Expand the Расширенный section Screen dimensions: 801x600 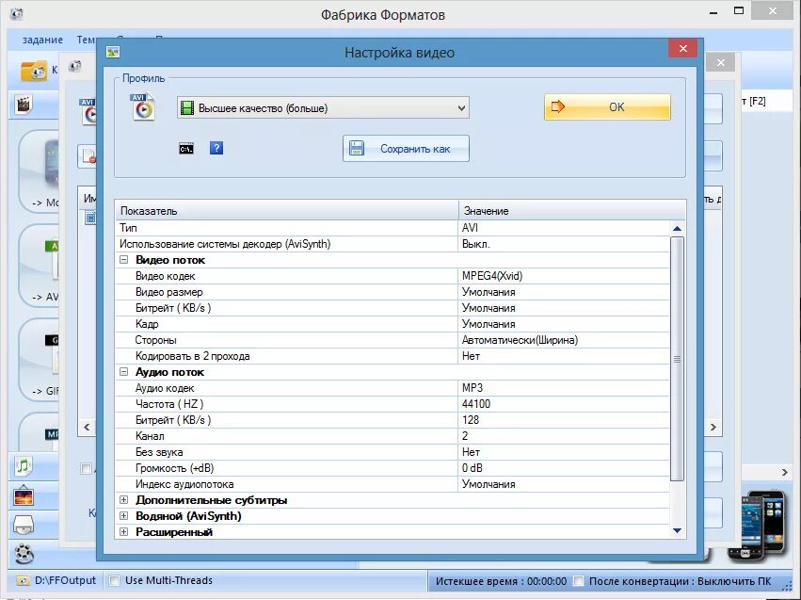(123, 532)
